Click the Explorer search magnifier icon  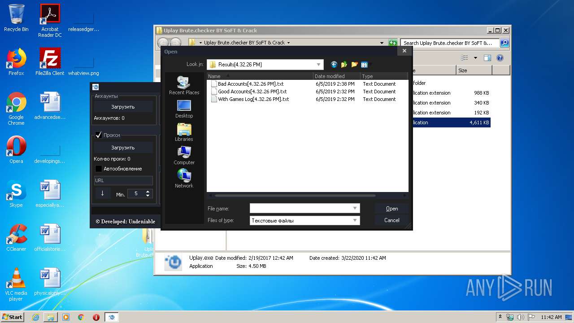(x=504, y=43)
